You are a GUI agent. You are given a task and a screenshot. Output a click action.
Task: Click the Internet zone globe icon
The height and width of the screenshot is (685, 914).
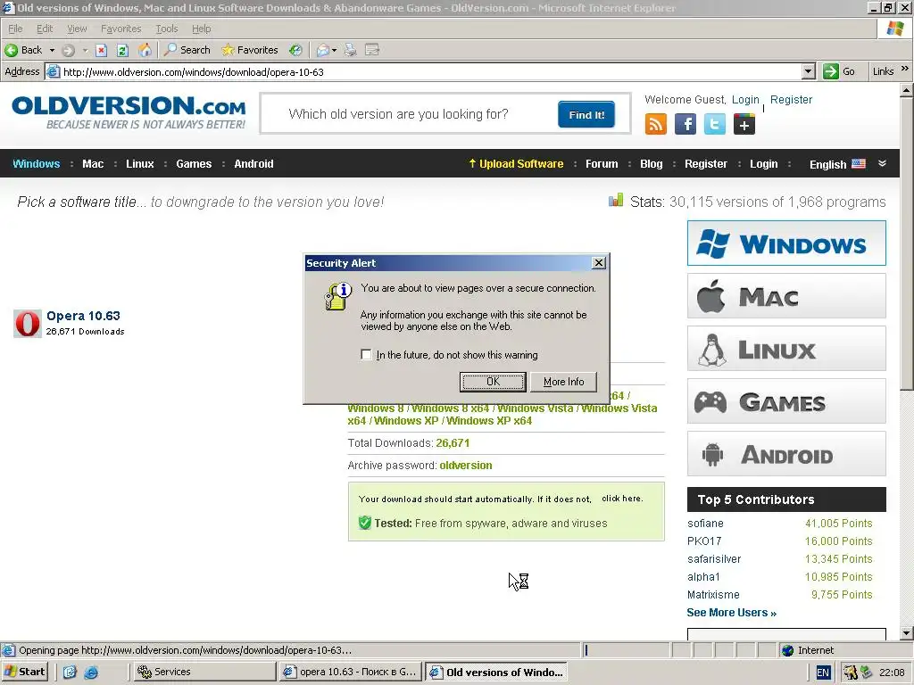[788, 650]
